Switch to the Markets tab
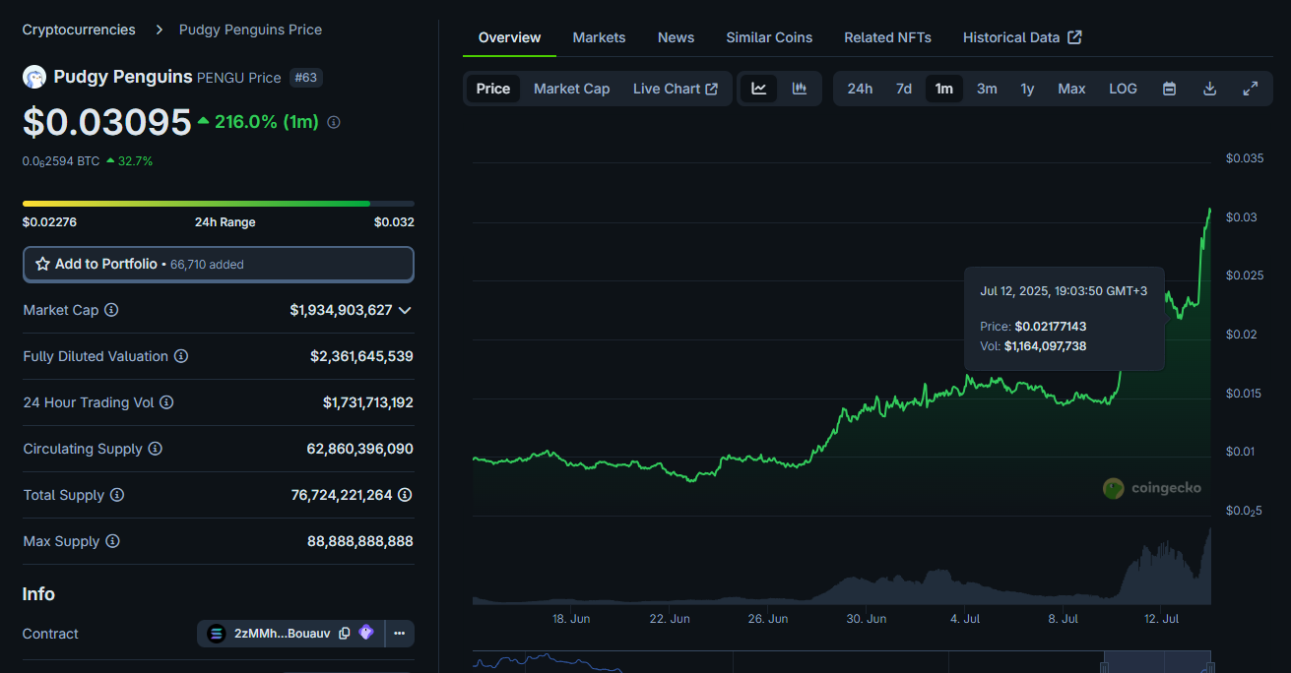The width and height of the screenshot is (1291, 673). click(599, 37)
